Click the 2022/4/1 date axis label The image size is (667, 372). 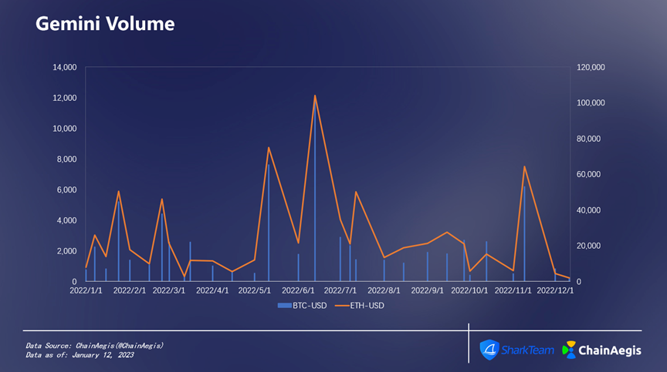pyautogui.click(x=212, y=290)
